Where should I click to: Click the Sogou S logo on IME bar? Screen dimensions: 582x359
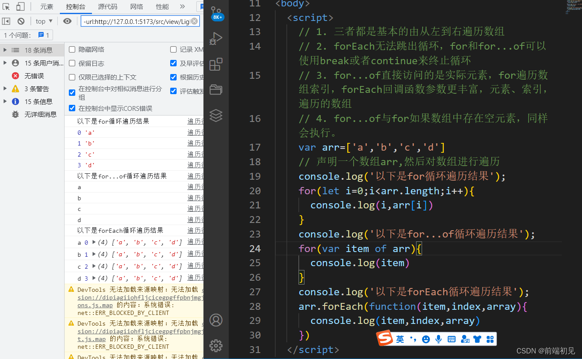pos(384,339)
